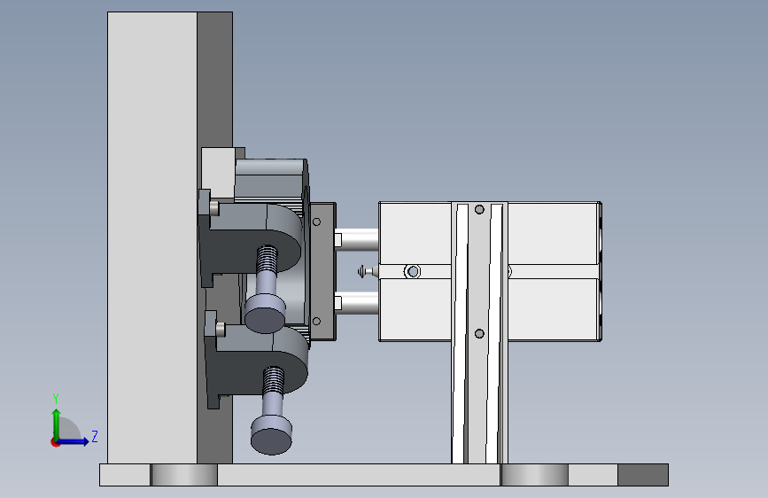Select the lower thumb screw knob head
The width and height of the screenshot is (768, 498).
pos(271,435)
